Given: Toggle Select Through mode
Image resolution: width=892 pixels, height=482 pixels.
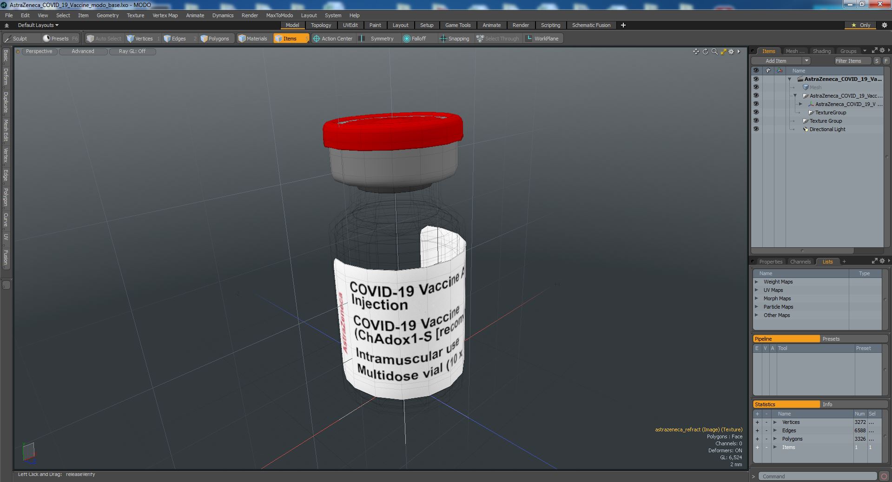Looking at the screenshot, I should pyautogui.click(x=498, y=39).
